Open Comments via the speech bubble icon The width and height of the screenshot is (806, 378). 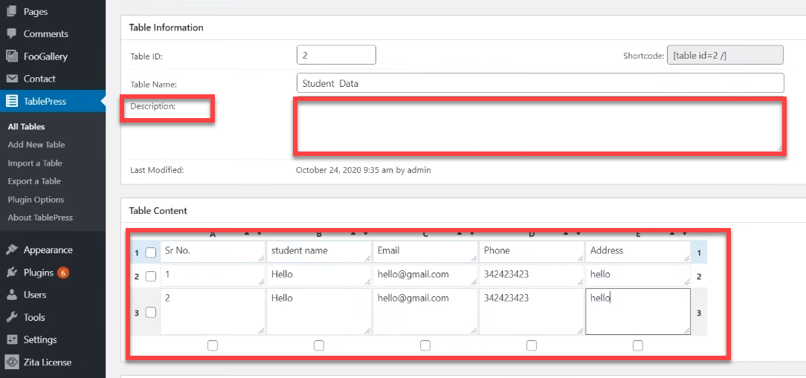[11, 33]
